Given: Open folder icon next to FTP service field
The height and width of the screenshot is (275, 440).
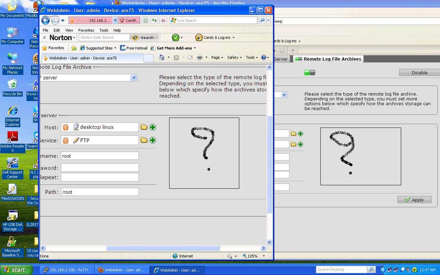Looking at the screenshot, I should (x=144, y=140).
